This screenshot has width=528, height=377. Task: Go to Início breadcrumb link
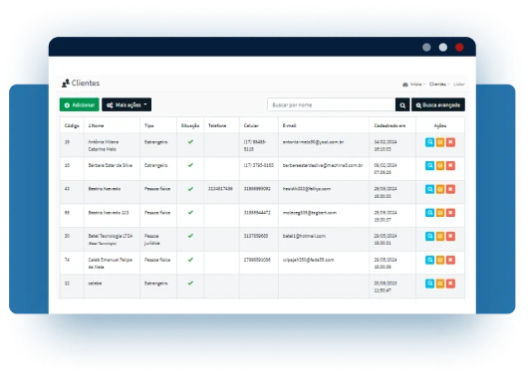point(415,85)
